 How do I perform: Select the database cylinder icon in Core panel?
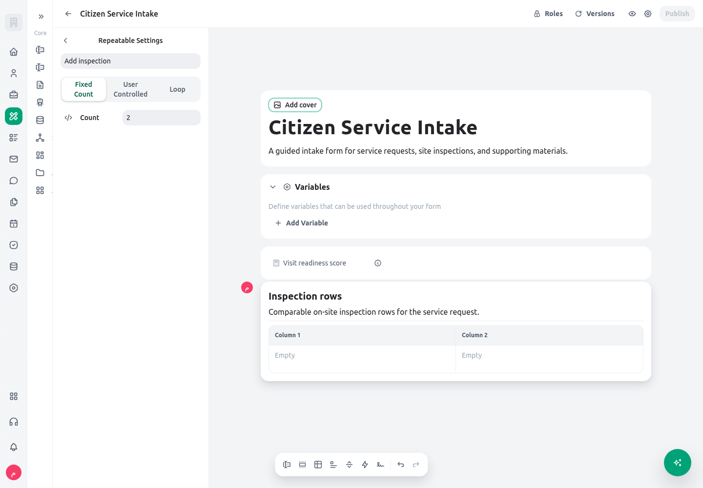click(x=40, y=120)
